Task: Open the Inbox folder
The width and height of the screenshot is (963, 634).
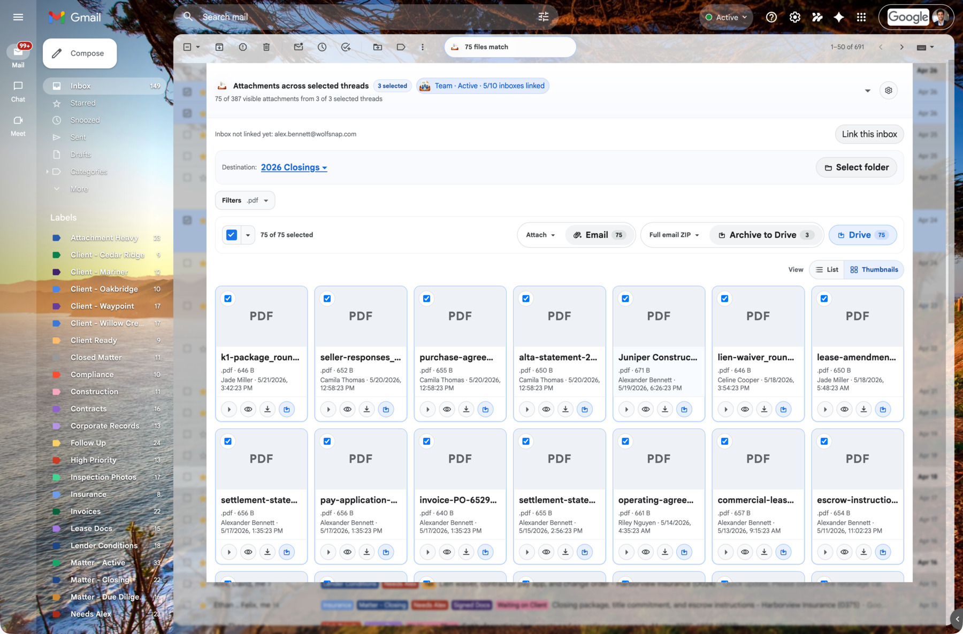Action: click(x=105, y=86)
